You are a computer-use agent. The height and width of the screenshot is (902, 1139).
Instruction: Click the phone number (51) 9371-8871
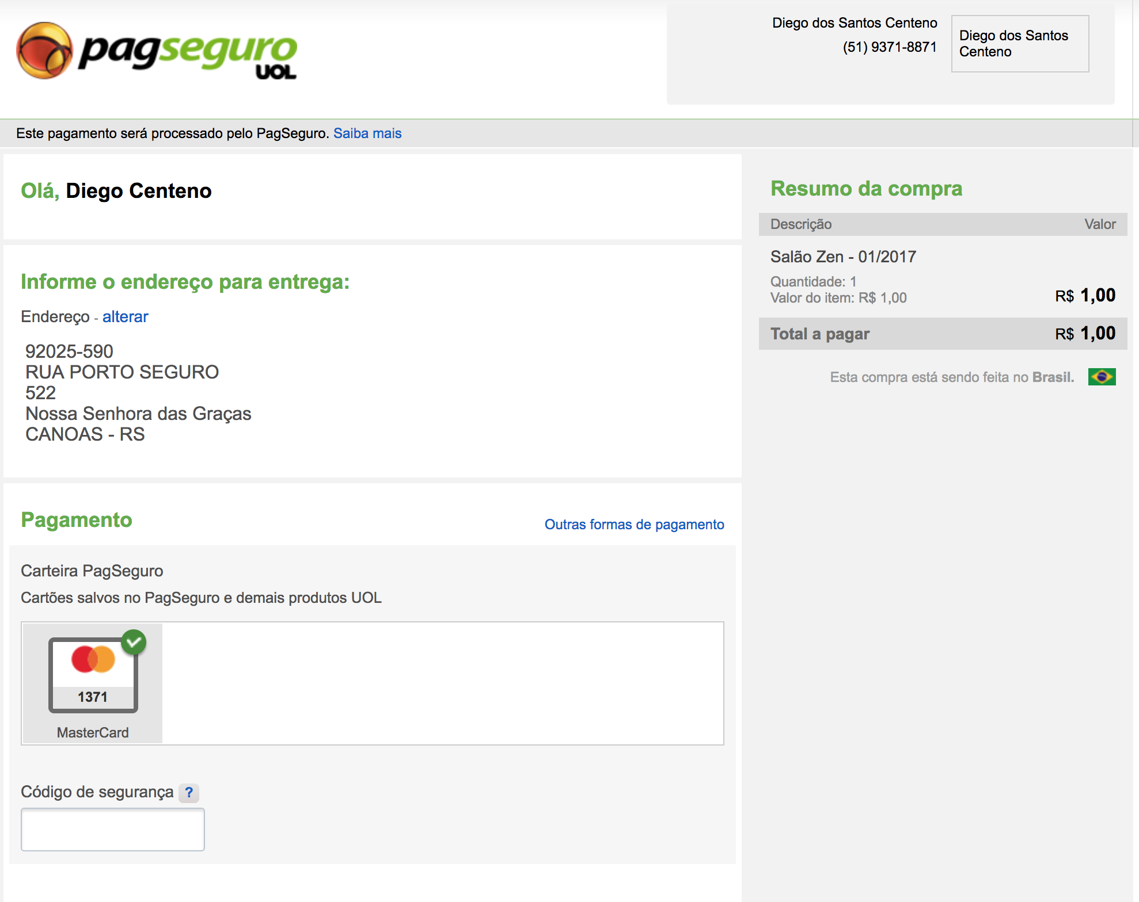[x=889, y=47]
